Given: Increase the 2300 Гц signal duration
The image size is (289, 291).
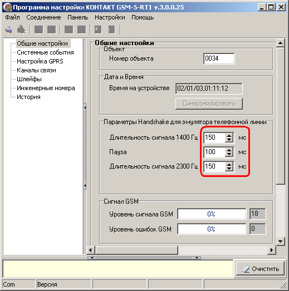Looking at the screenshot, I should [229, 164].
